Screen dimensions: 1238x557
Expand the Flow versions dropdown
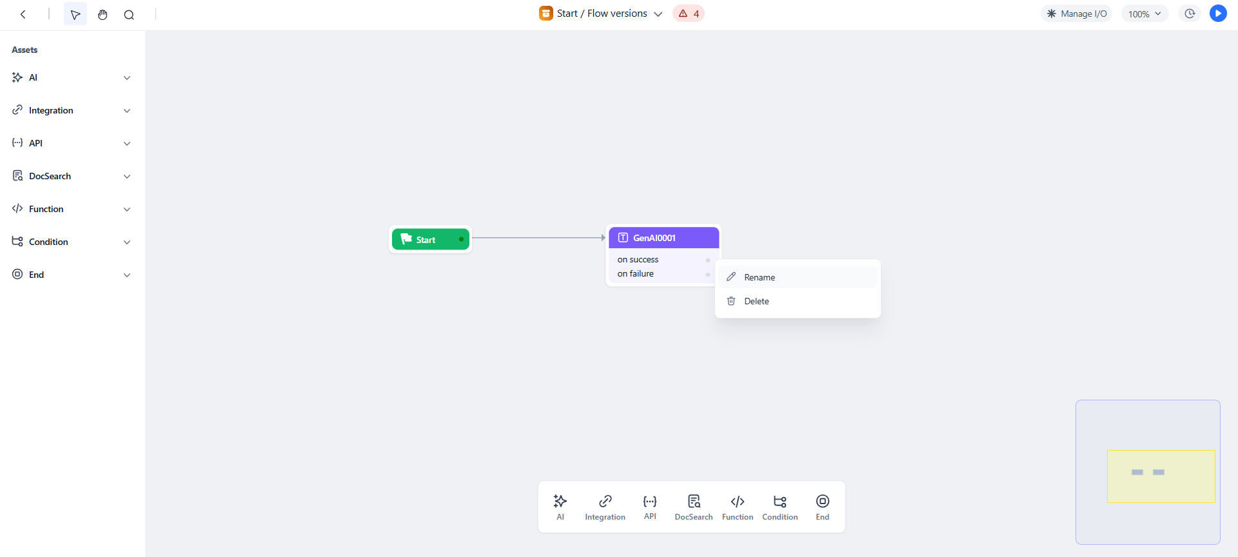coord(658,13)
